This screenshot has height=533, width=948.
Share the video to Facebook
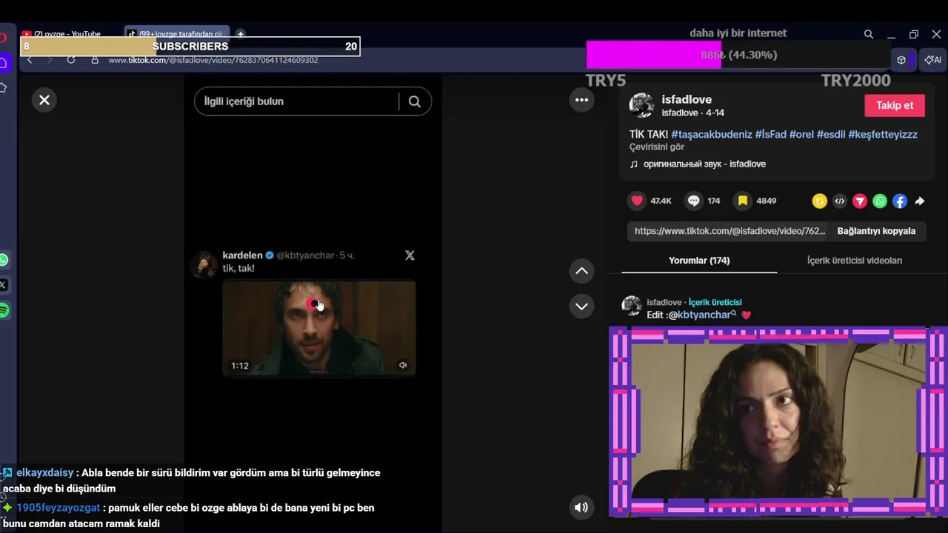[x=900, y=201]
